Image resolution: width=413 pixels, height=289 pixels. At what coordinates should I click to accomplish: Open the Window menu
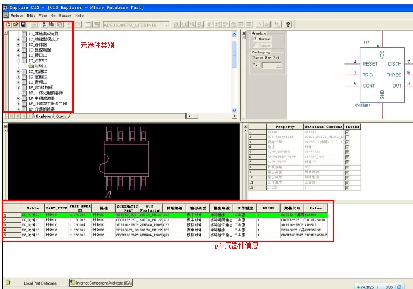click(x=65, y=16)
